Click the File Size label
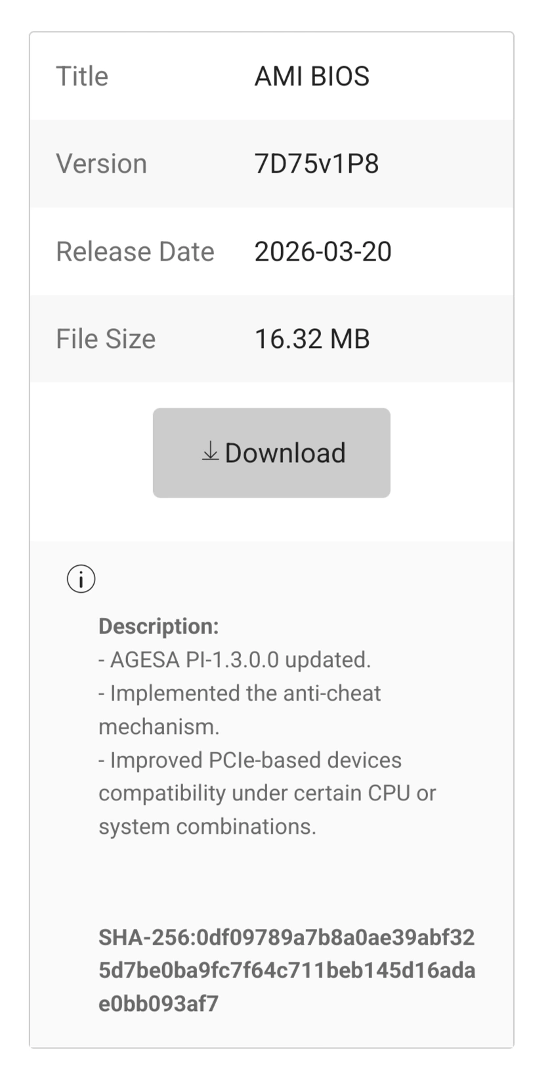 point(106,338)
